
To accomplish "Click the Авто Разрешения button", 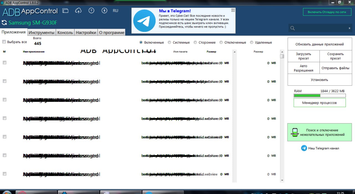I will [x=303, y=68].
